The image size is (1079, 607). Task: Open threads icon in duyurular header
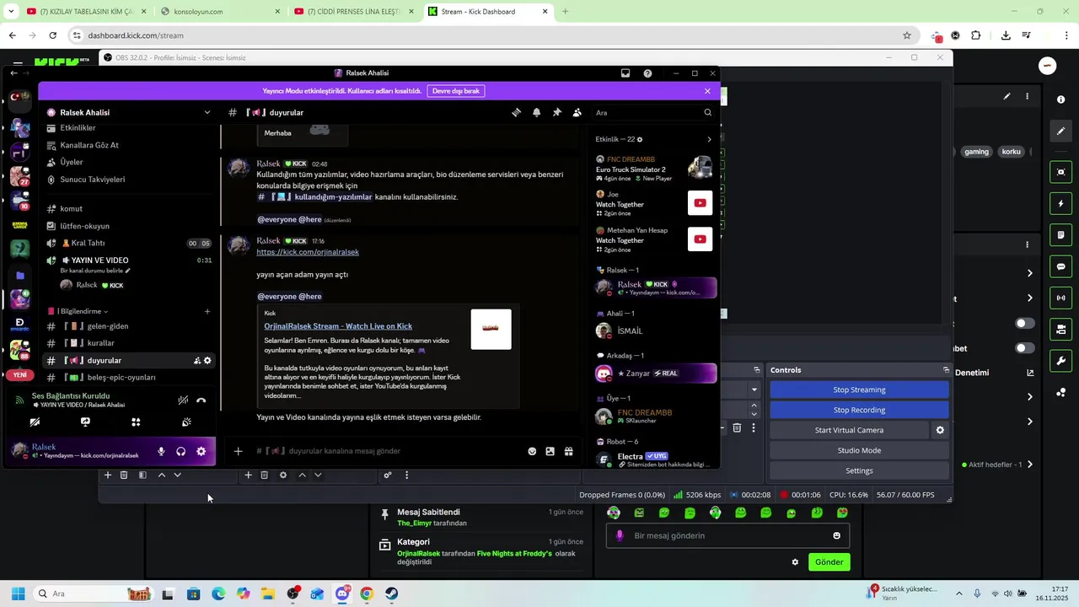(516, 112)
